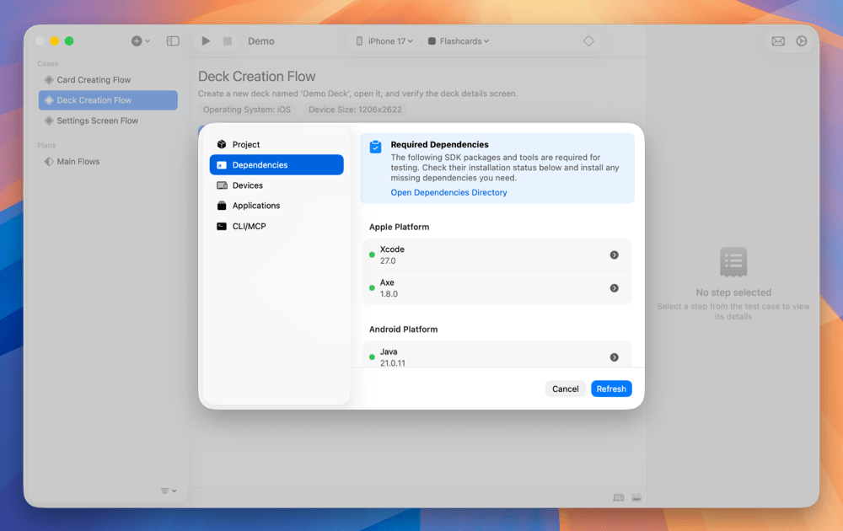Click the Apple Platform heading
843x531 pixels.
[399, 227]
